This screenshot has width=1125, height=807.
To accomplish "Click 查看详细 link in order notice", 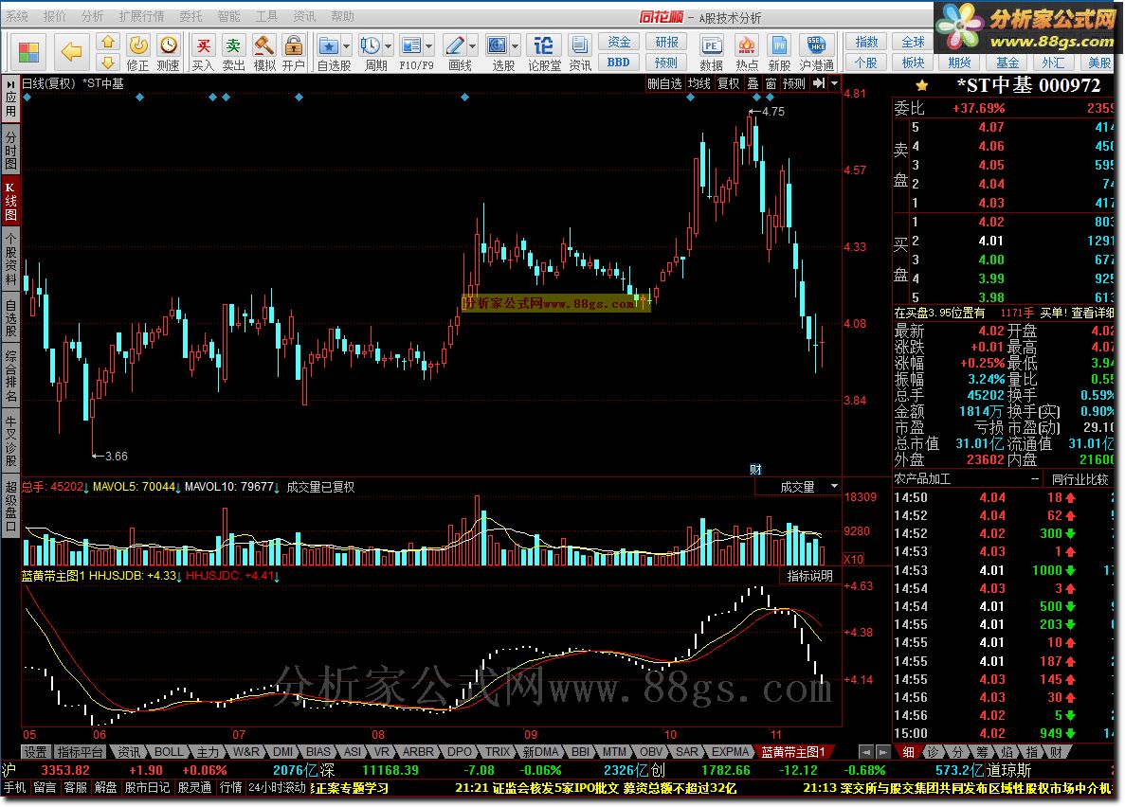I will coord(1092,313).
